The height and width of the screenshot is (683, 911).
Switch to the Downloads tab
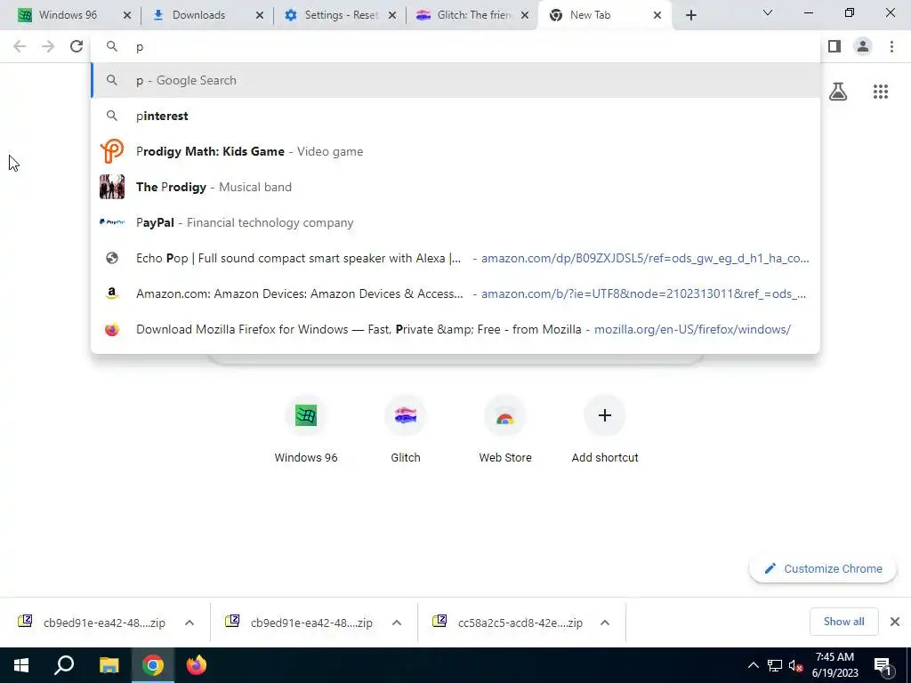pos(198,15)
